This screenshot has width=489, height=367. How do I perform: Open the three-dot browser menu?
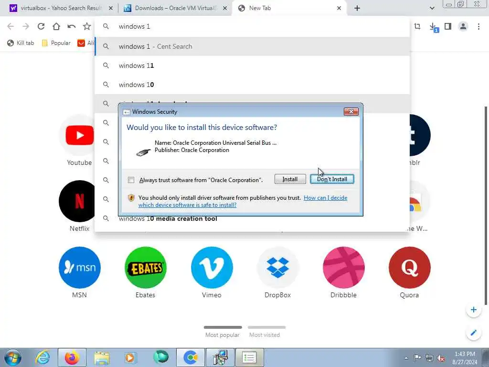pos(478,27)
